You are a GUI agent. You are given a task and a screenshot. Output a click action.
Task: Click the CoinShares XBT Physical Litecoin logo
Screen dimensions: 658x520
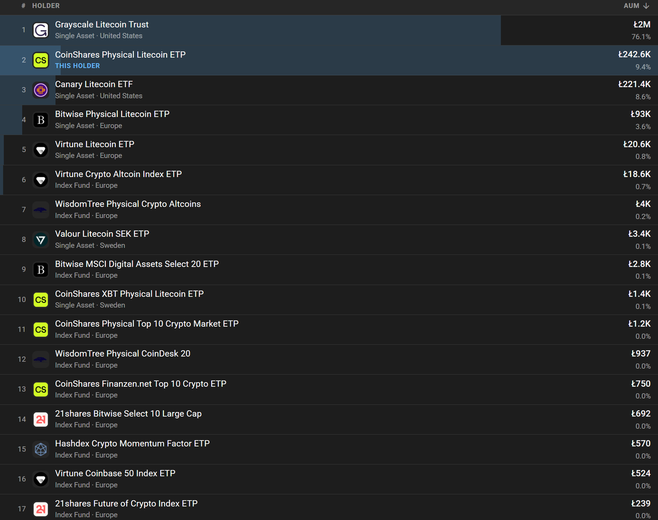point(41,299)
